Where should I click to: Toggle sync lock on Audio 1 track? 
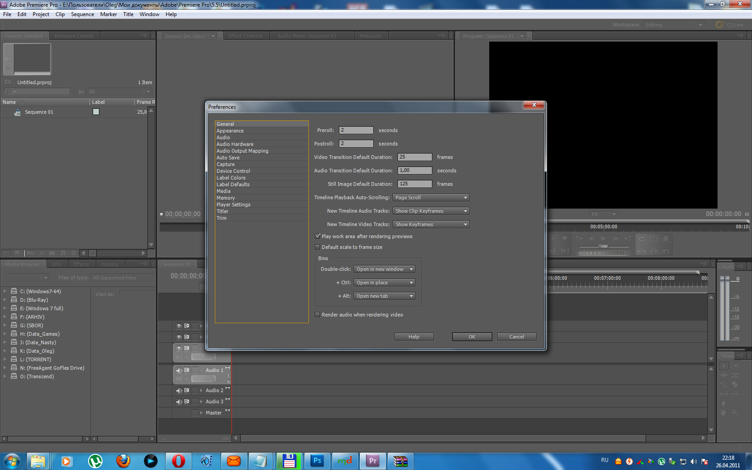(187, 370)
